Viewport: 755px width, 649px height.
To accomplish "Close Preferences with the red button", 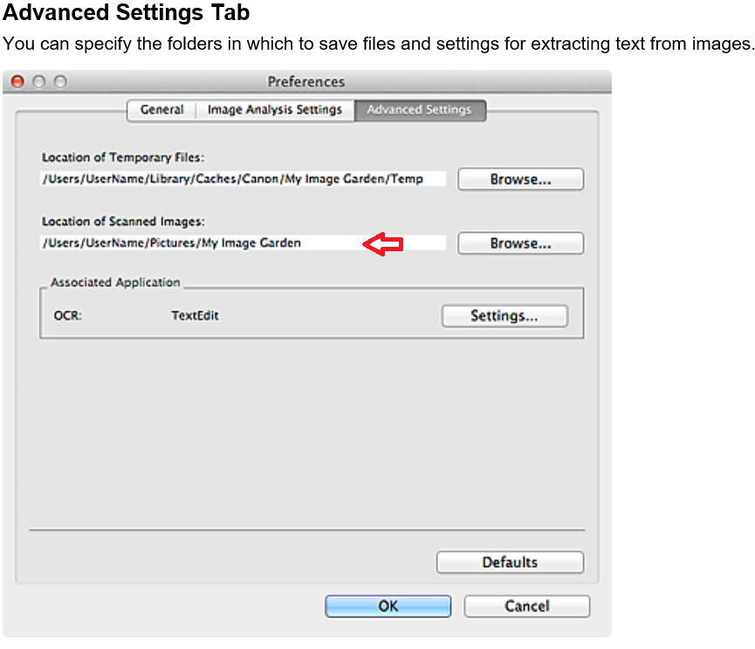I will tap(17, 81).
